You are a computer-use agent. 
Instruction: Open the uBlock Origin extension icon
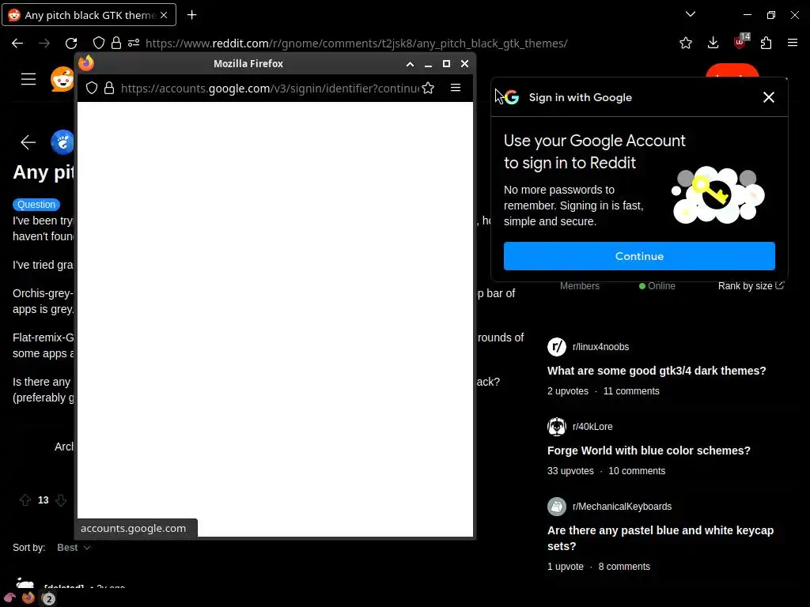pos(740,41)
